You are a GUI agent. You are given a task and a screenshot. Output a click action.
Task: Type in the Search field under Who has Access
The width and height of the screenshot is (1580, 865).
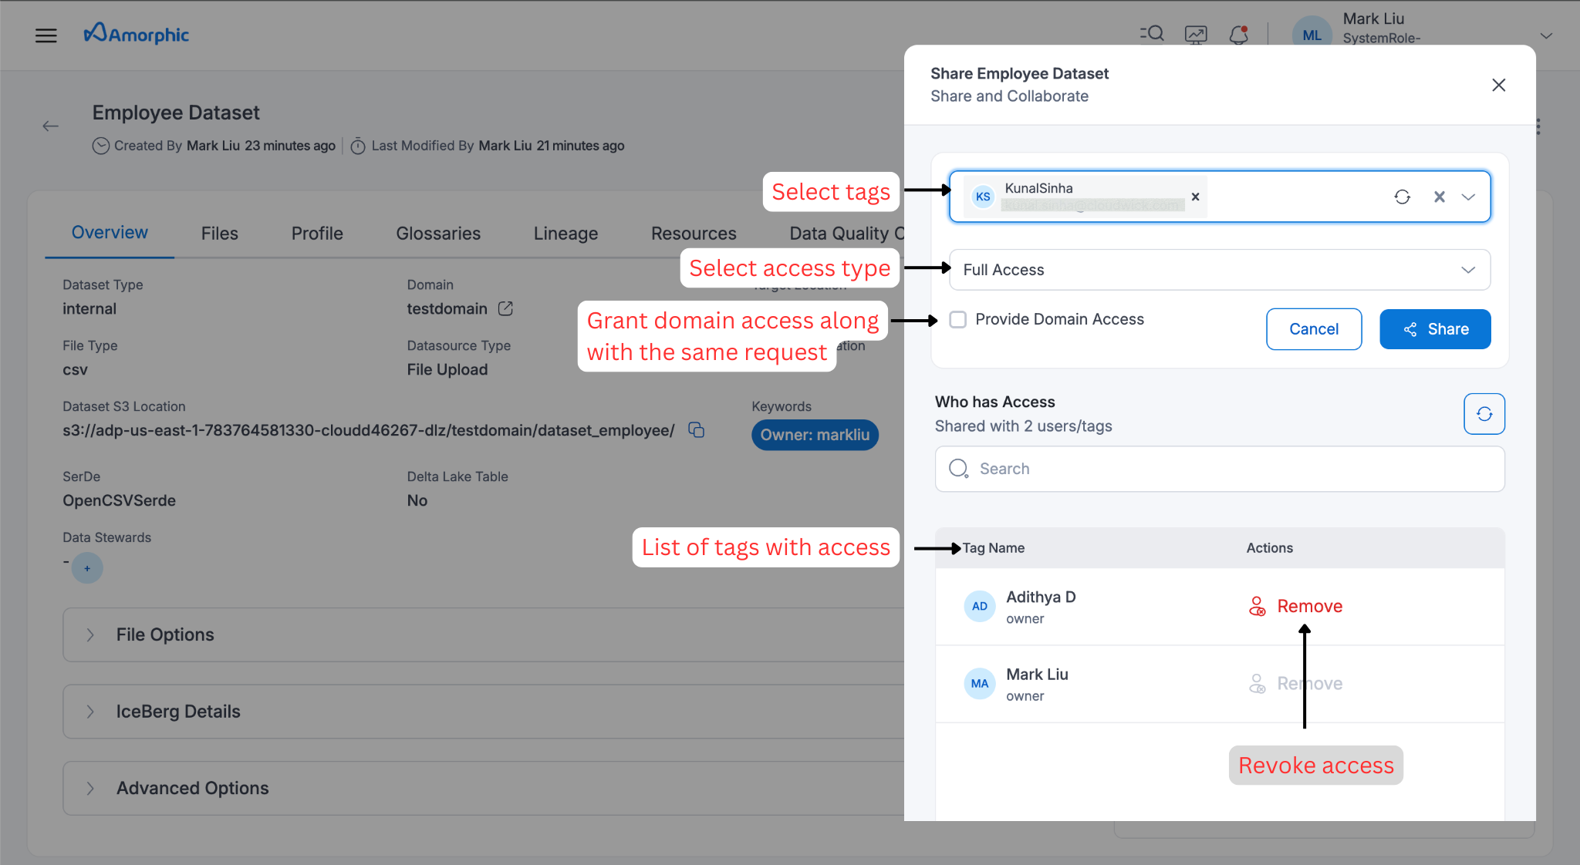[x=1219, y=469]
